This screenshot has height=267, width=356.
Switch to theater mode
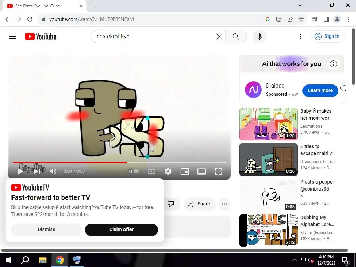202,171
